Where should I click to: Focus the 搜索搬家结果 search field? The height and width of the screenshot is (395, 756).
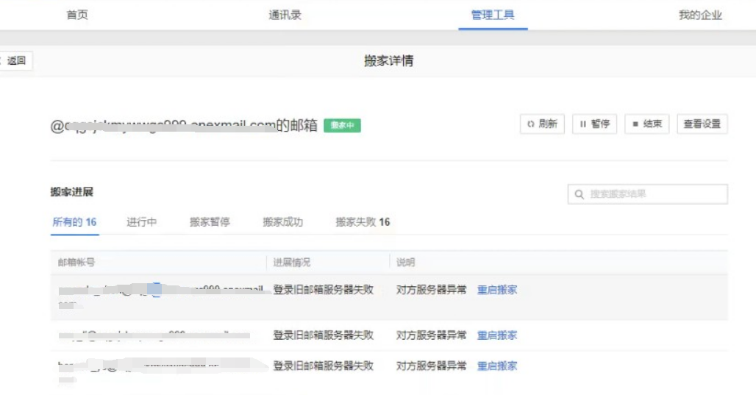coord(655,194)
